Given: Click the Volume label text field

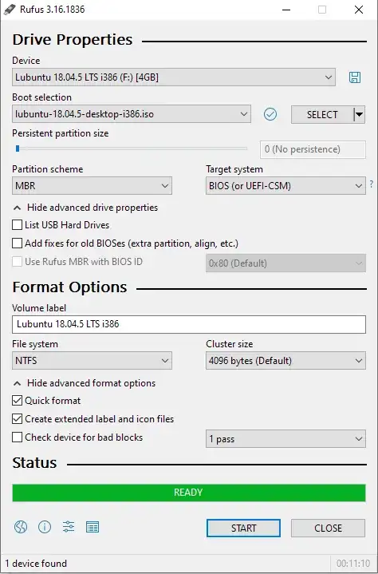Looking at the screenshot, I should 189,324.
